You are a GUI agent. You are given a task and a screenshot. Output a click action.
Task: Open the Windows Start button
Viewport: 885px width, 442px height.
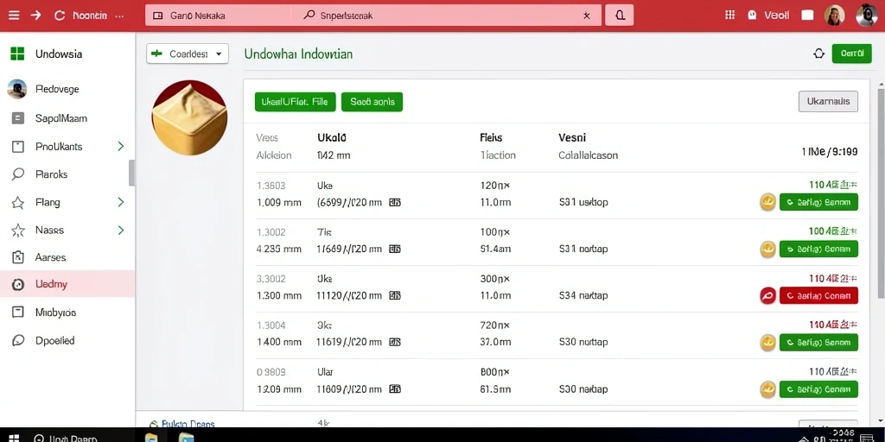pos(14,438)
